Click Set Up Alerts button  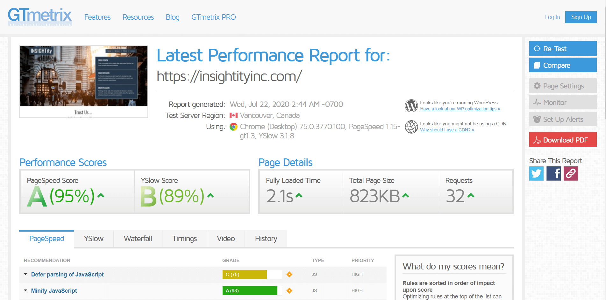click(563, 119)
